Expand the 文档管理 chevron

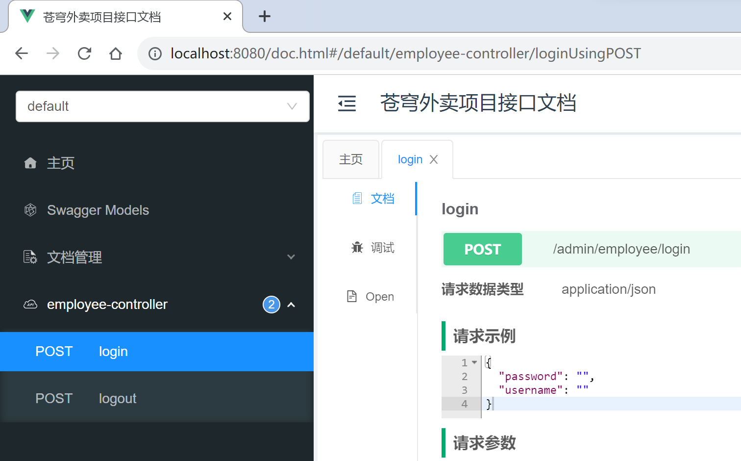click(291, 257)
